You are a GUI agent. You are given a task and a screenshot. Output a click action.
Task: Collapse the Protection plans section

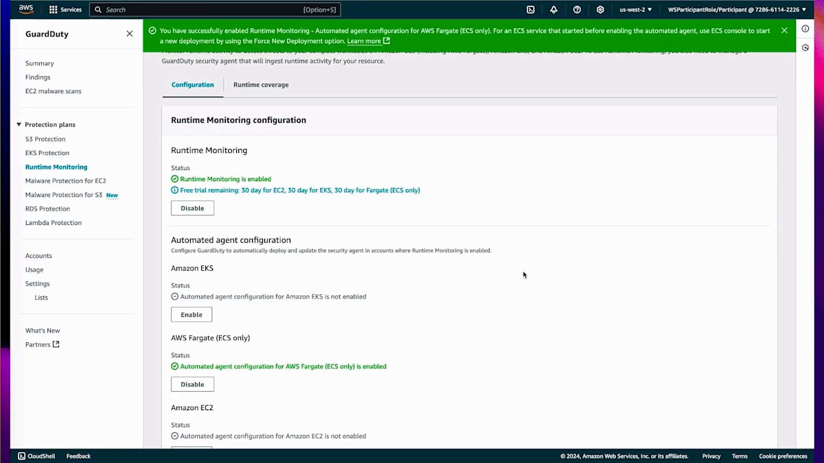coord(19,125)
